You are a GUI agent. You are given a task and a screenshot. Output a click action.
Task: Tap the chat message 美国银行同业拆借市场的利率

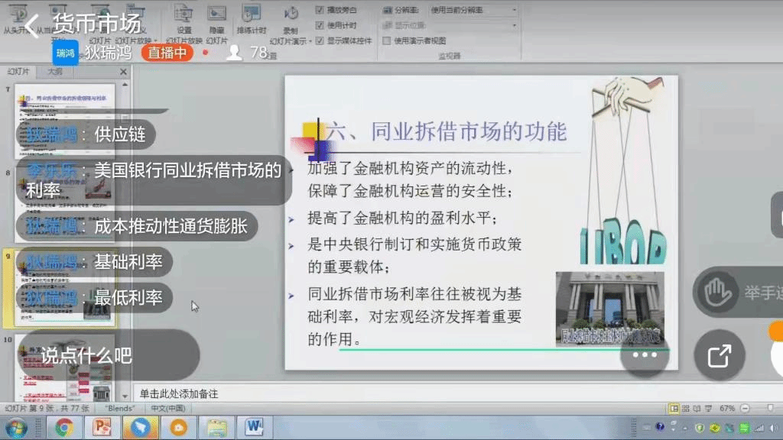(x=154, y=180)
